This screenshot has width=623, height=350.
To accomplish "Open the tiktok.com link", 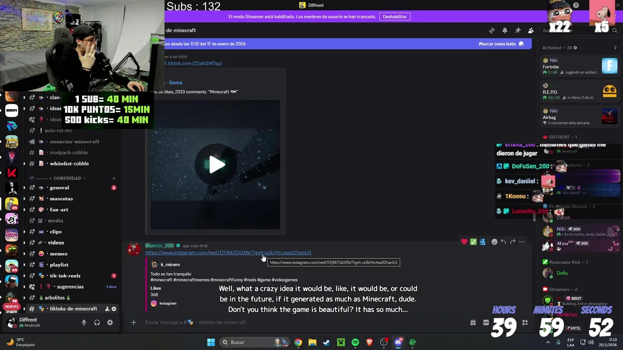I will (193, 63).
